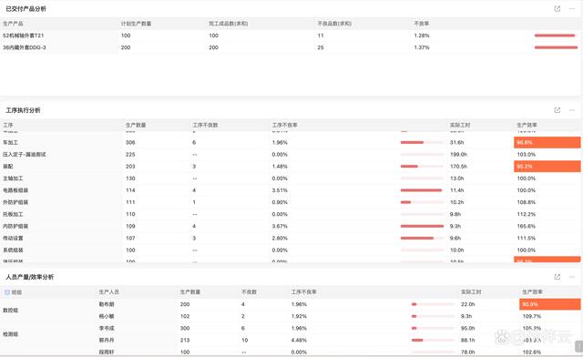Click export icon of 工序执行分析 panel
This screenshot has height=357, width=583.
click(557, 110)
